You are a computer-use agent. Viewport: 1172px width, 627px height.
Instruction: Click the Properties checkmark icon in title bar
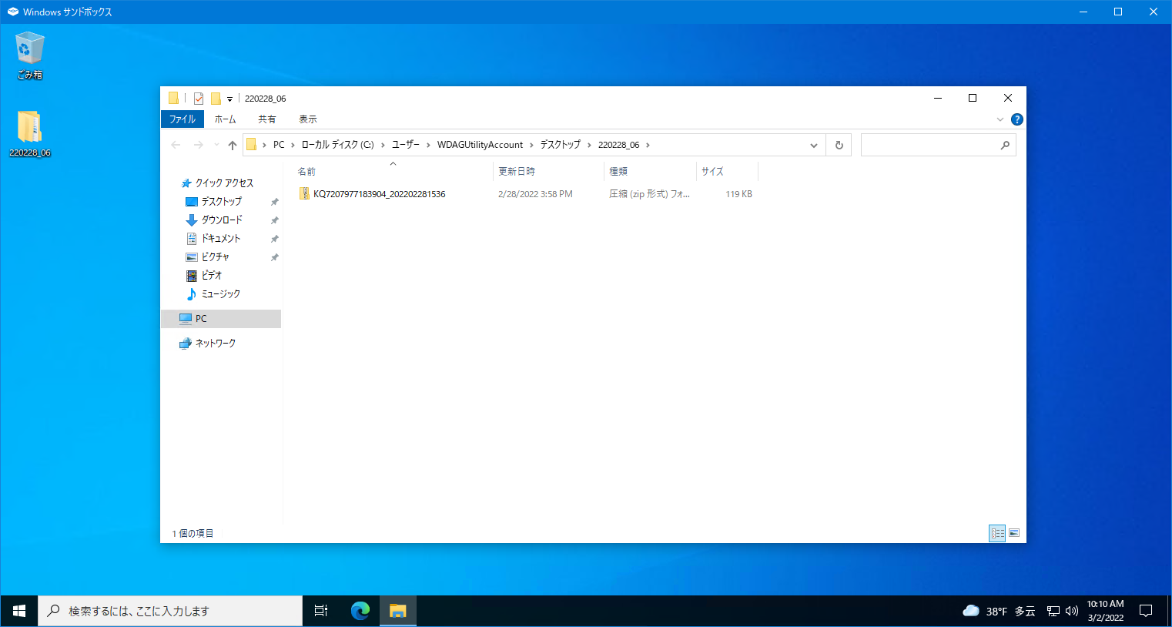point(199,99)
